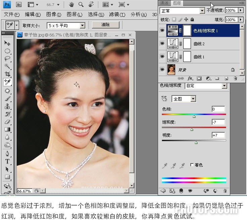
Task: Open the 文件 menu
Action: (x=12, y=14)
